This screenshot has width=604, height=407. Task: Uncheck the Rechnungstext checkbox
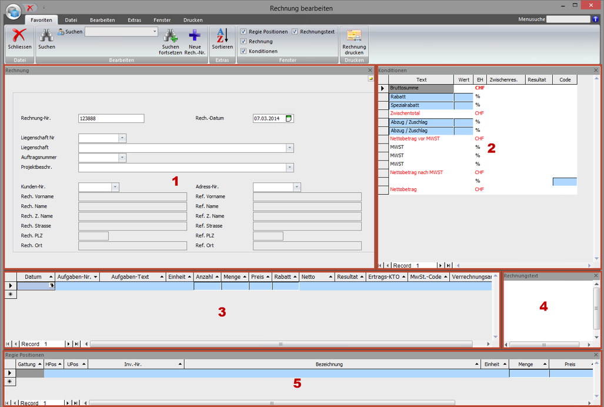295,32
